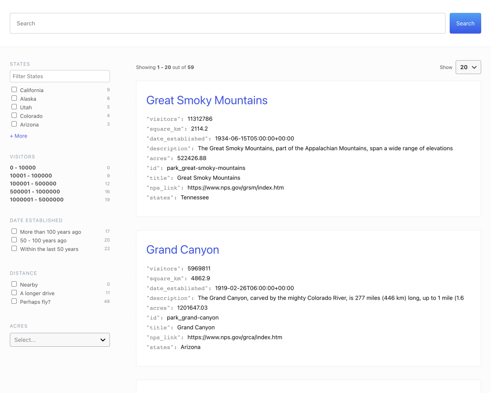Enable the Arizona state filter

click(x=14, y=124)
